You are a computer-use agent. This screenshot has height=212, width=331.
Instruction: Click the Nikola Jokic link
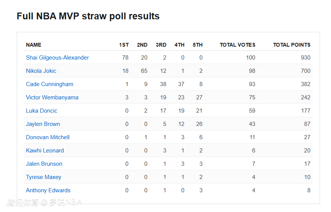coord(41,71)
